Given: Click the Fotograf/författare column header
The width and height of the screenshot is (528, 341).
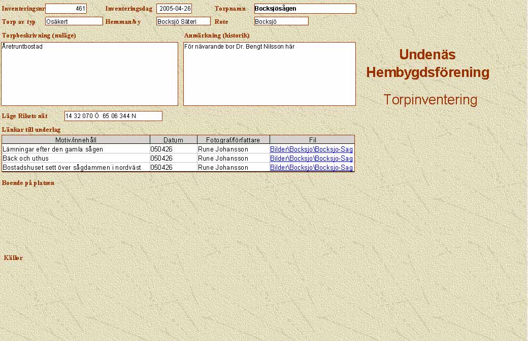Looking at the screenshot, I should tap(233, 140).
